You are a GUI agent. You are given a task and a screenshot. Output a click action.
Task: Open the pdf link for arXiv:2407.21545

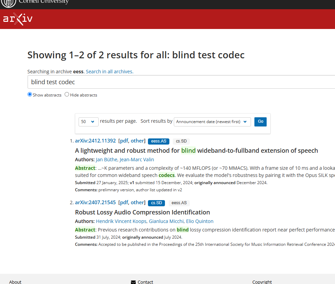[124, 203]
